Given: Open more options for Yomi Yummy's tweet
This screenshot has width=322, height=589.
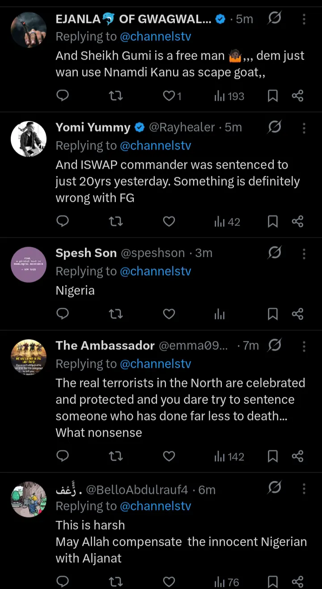Looking at the screenshot, I should click(304, 127).
